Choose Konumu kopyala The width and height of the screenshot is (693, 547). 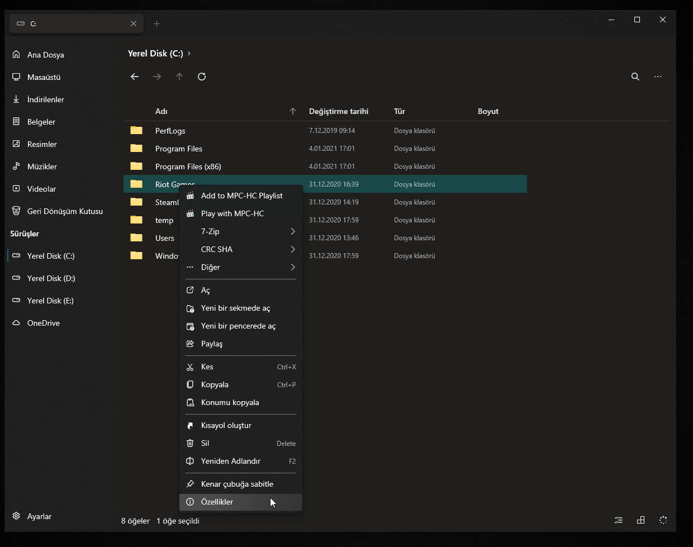(241, 402)
